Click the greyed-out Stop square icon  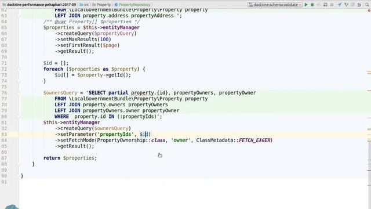(332, 5)
